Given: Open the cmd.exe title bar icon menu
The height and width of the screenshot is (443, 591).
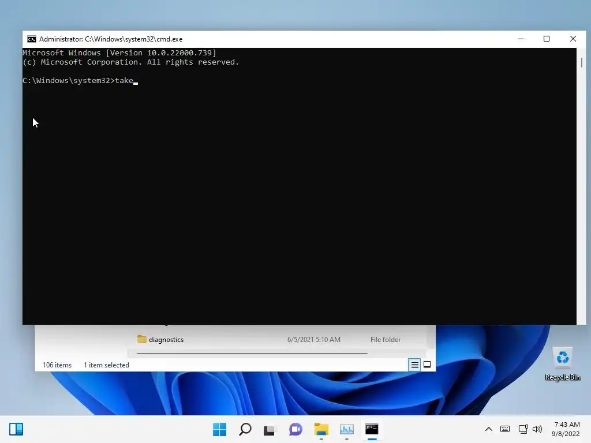Looking at the screenshot, I should (x=32, y=39).
